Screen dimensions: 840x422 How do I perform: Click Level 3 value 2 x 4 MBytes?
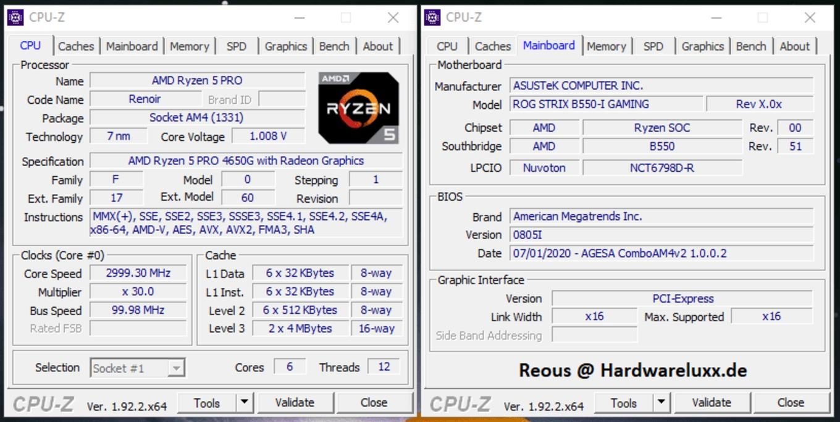point(300,329)
